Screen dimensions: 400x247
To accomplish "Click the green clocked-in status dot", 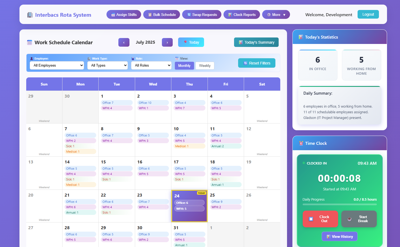I will click(304, 163).
